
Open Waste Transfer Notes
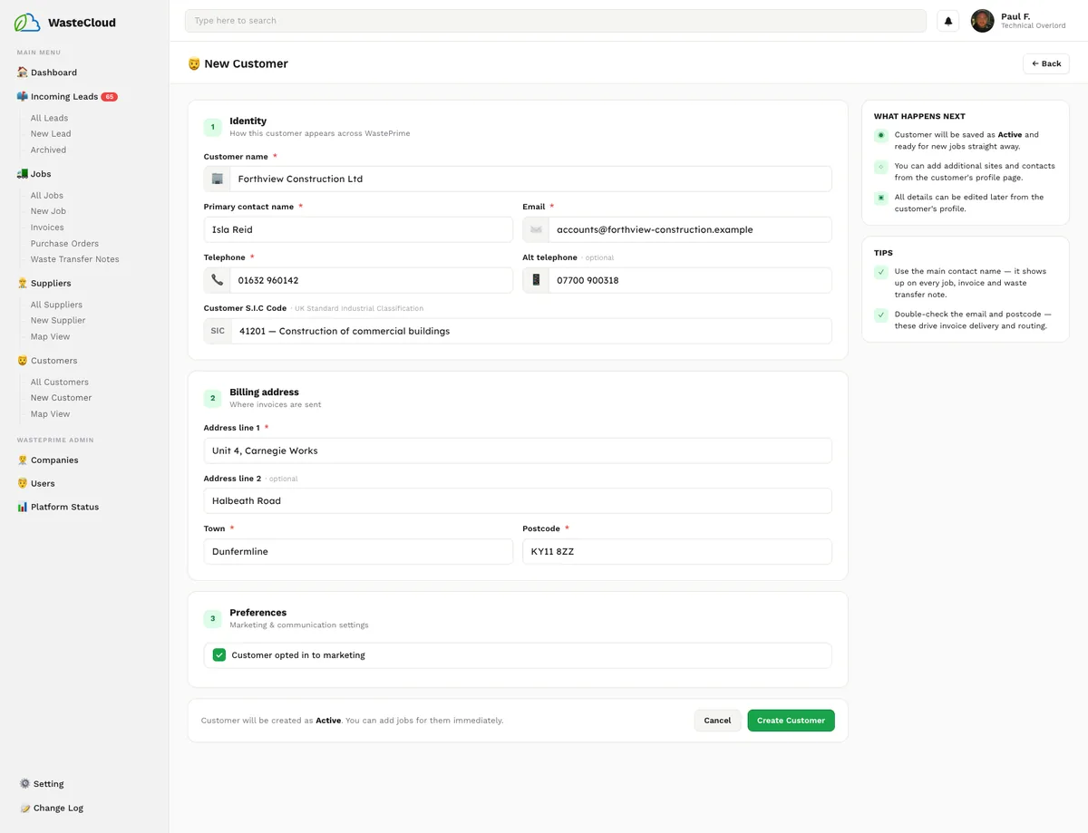click(74, 260)
